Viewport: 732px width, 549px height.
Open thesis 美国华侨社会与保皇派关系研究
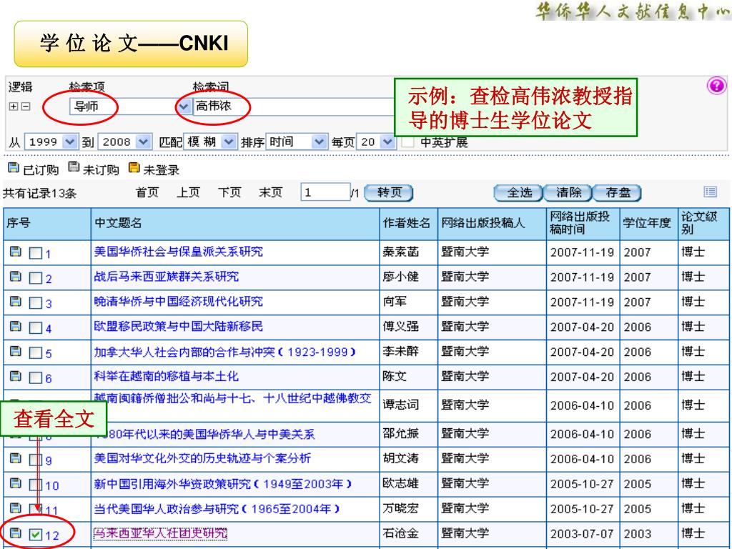tap(178, 252)
